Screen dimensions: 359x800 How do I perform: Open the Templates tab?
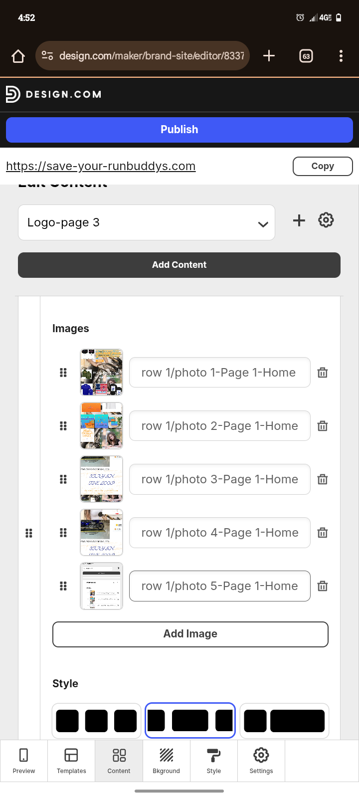point(71,761)
